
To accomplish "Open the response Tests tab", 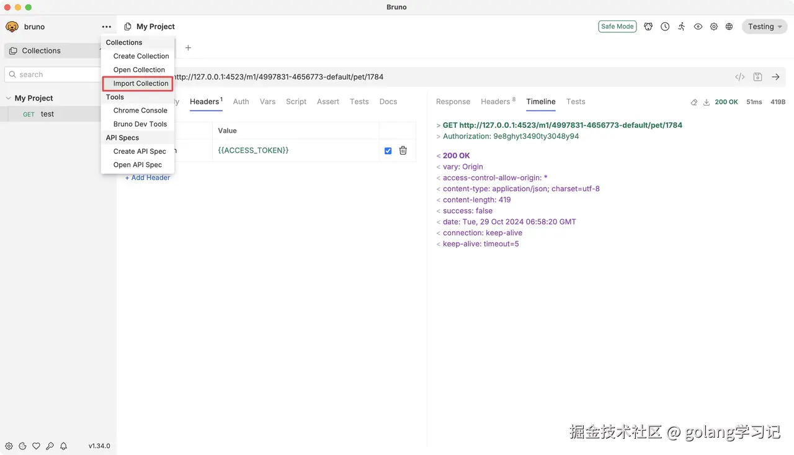I will (x=576, y=102).
